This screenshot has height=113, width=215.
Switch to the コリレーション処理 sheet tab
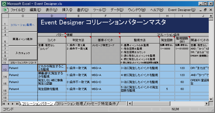[70, 104]
